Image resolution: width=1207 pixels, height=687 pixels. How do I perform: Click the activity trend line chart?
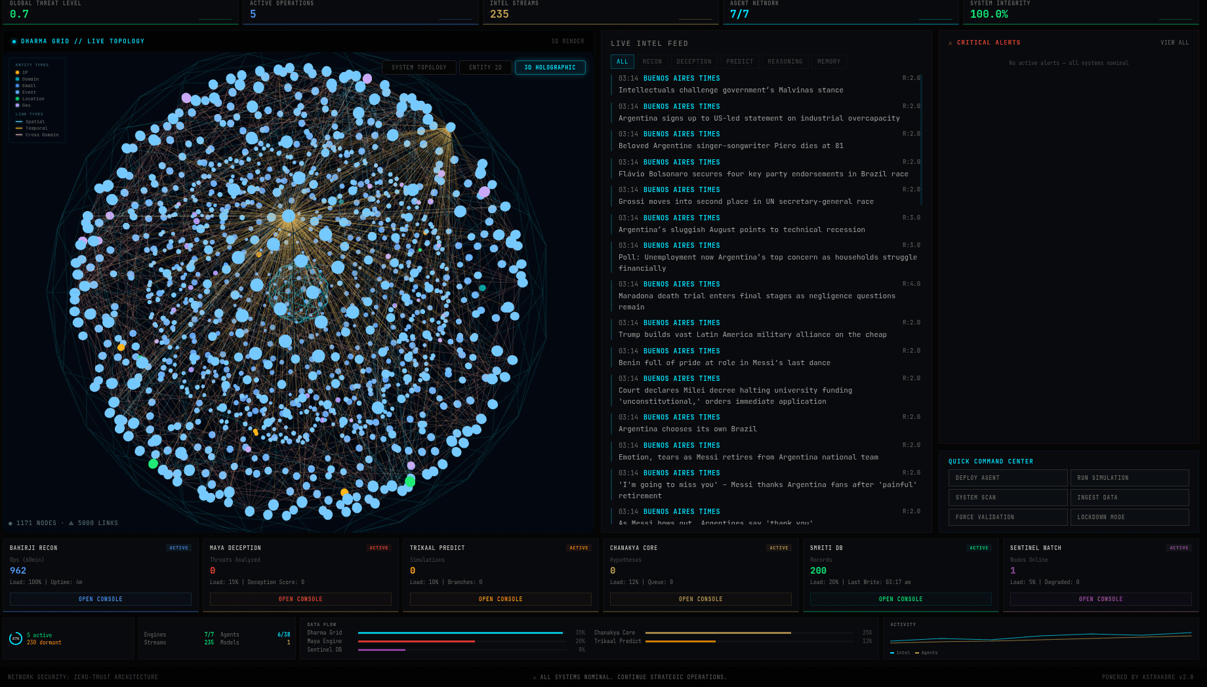click(x=1040, y=637)
